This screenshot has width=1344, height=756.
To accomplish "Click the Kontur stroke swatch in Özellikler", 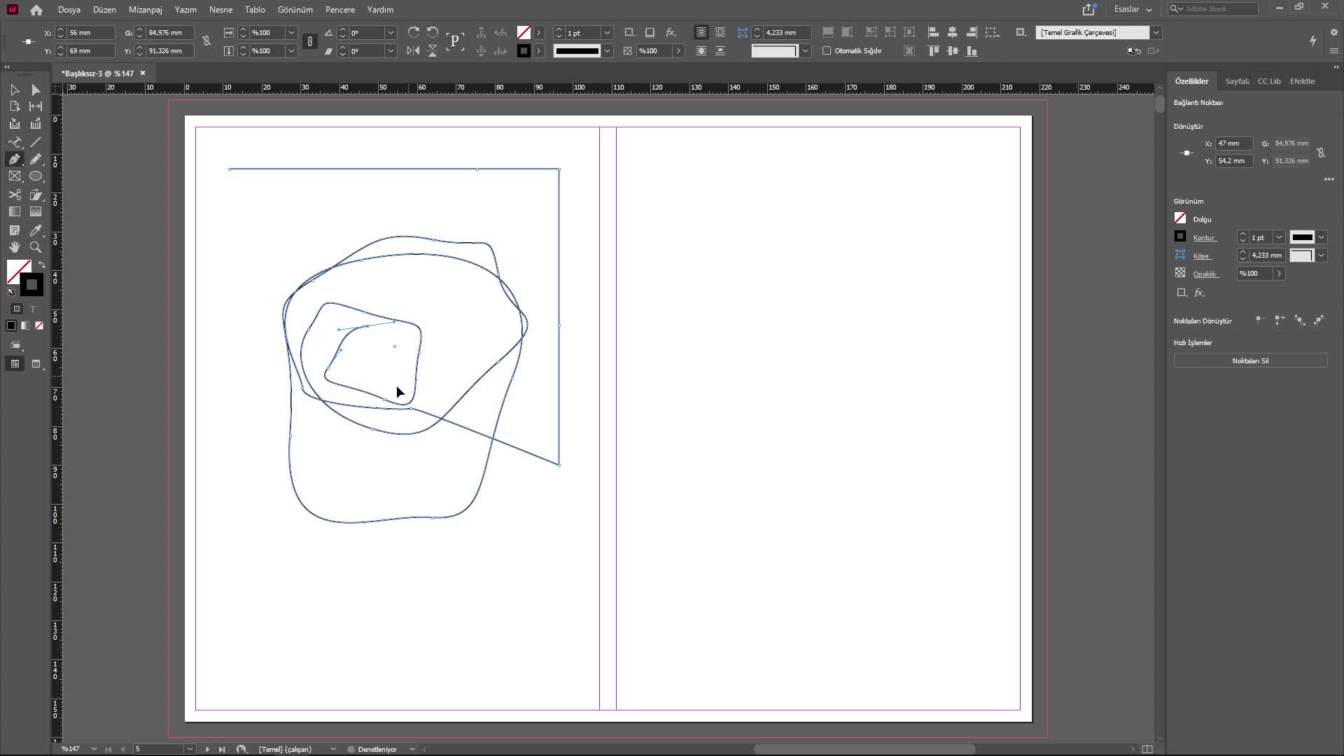I will click(1180, 237).
